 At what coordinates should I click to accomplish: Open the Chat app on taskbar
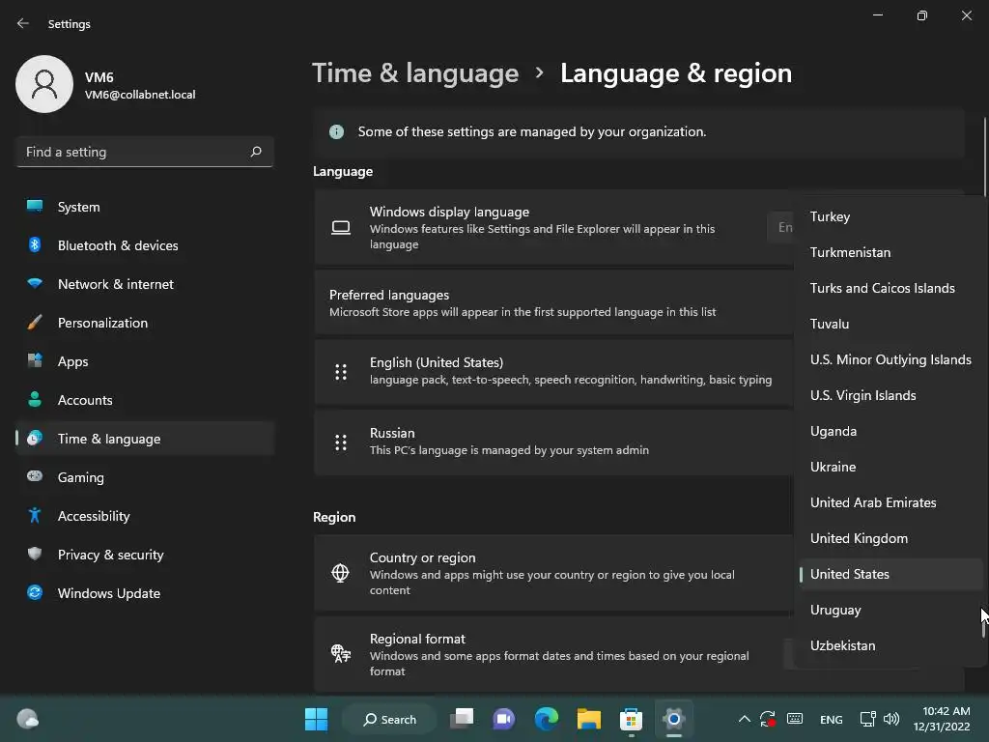[x=504, y=719]
